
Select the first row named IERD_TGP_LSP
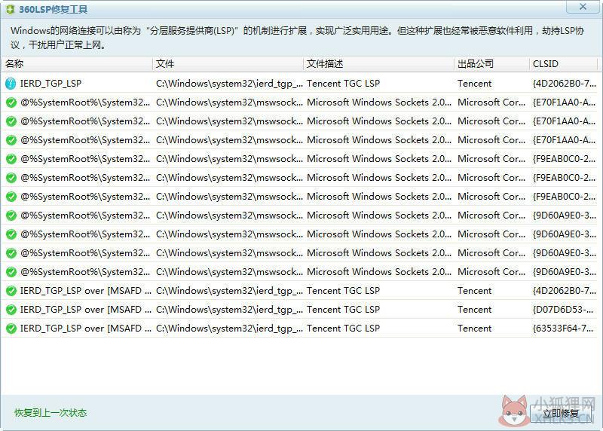pyautogui.click(x=299, y=84)
